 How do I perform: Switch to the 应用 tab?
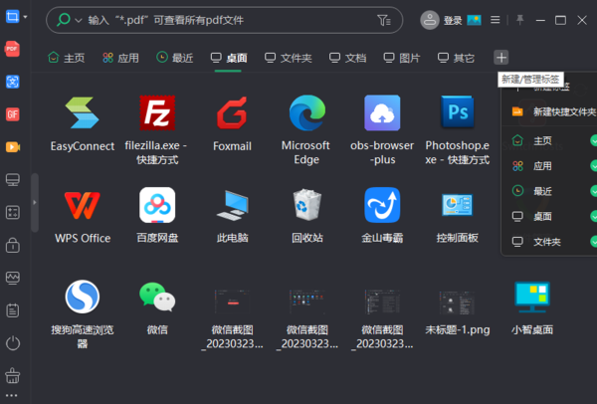(x=120, y=58)
